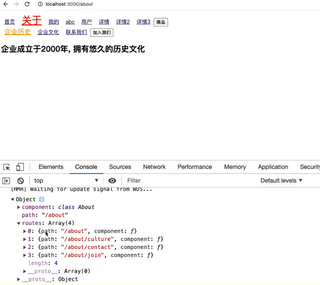Screen dimensions: 320x285
Task: Click the browser forward arrow
Action: (16, 4)
